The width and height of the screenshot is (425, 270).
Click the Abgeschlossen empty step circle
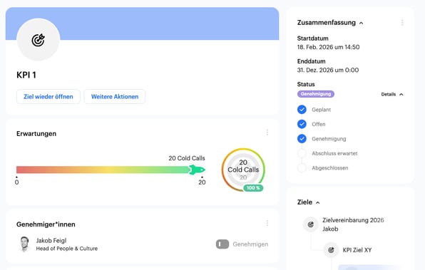coord(302,168)
